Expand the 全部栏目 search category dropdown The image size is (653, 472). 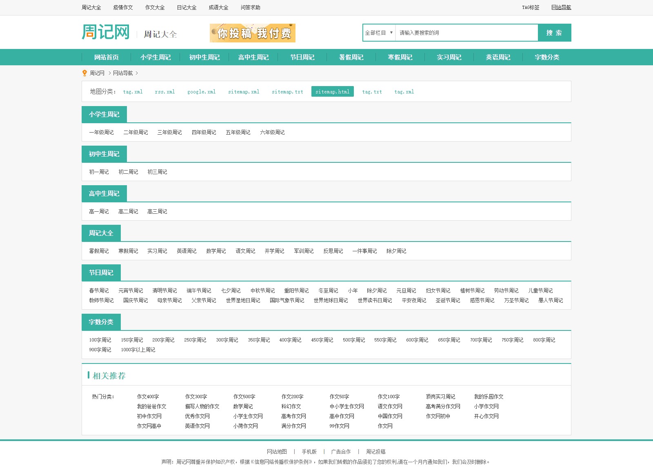coord(379,33)
